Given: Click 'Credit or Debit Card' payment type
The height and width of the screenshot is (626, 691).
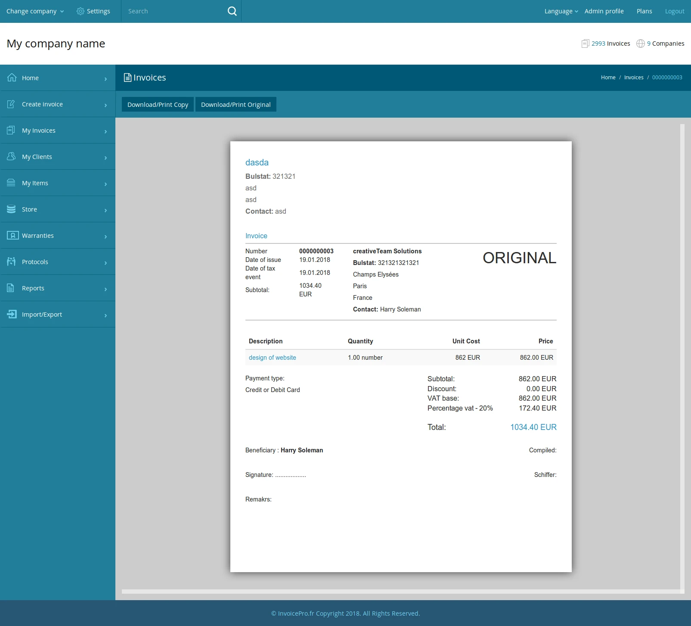Looking at the screenshot, I should pyautogui.click(x=273, y=390).
